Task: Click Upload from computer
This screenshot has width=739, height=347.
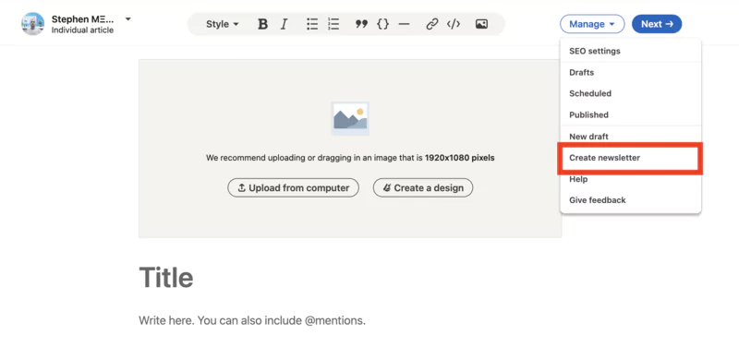Action: coord(293,188)
